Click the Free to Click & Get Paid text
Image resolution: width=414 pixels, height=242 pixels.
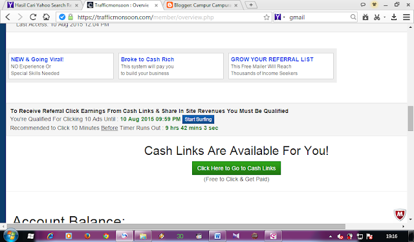(x=236, y=179)
